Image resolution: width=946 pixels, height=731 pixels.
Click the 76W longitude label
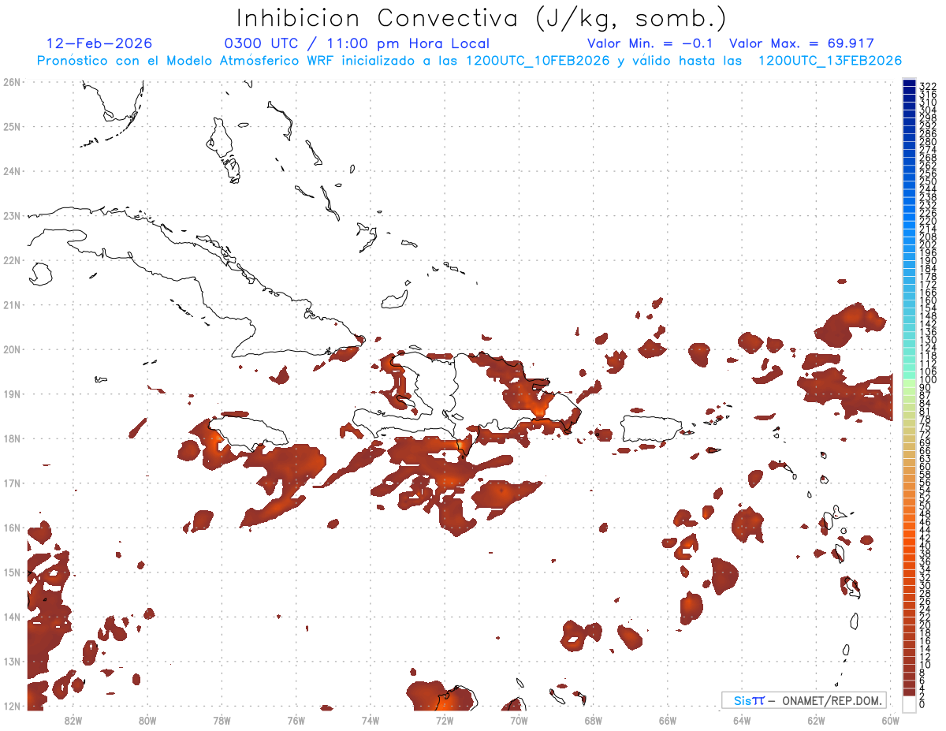[x=296, y=720]
